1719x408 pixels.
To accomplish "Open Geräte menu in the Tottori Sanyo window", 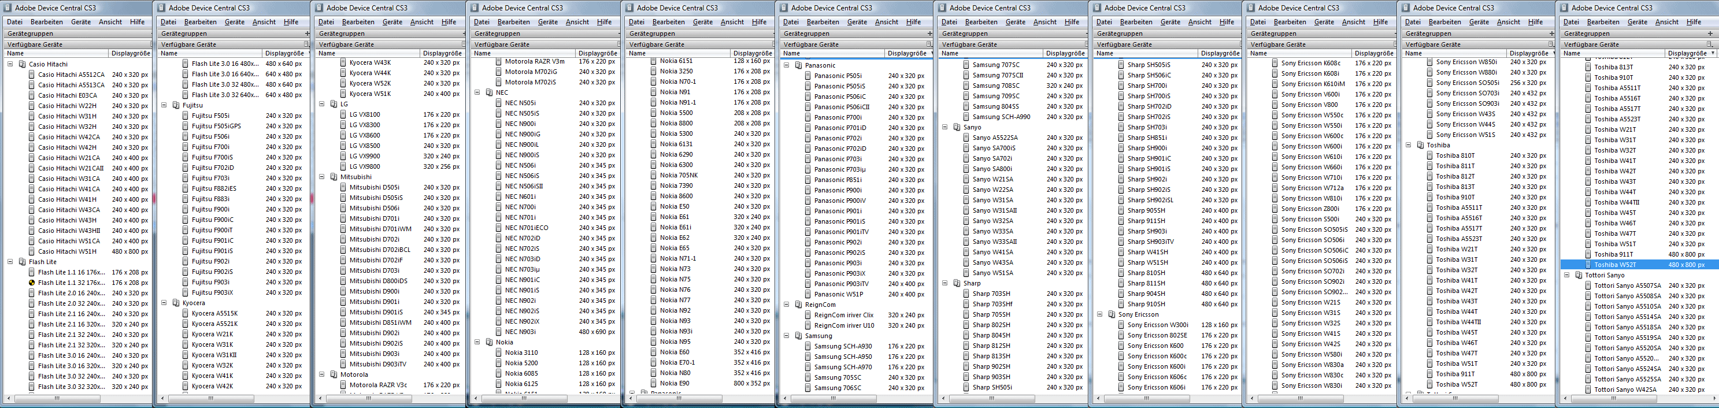I will pos(1637,22).
